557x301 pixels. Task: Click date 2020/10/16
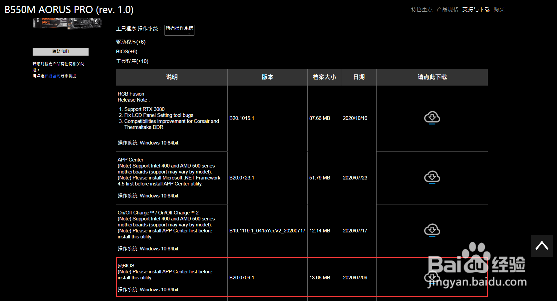(355, 118)
